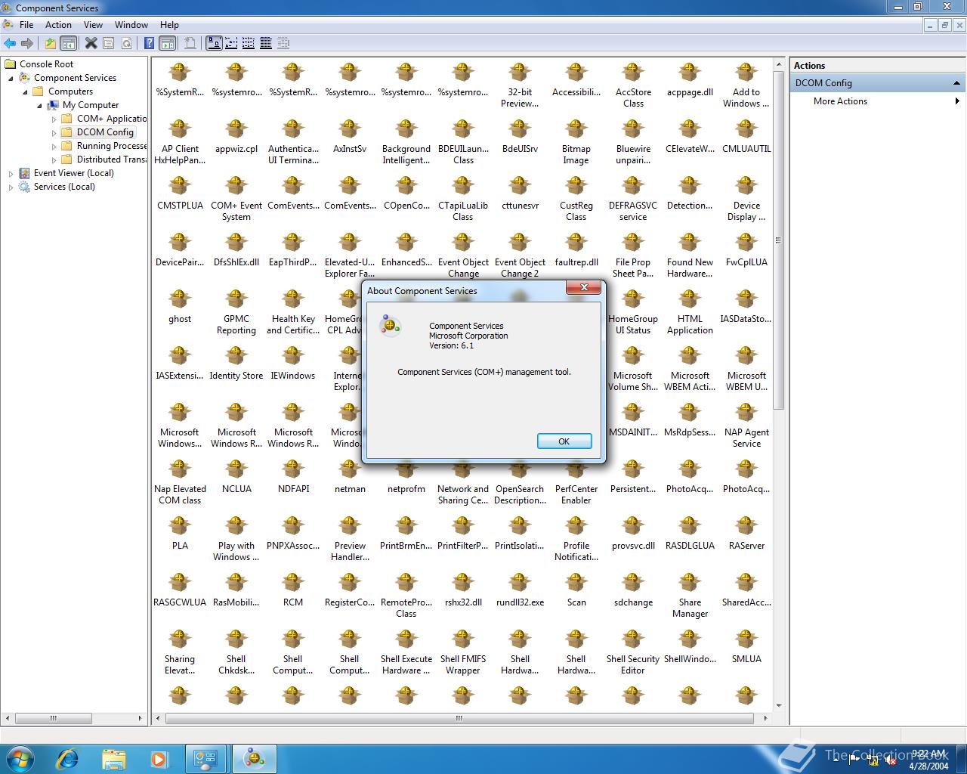
Task: Open the Windows Start menu
Action: pyautogui.click(x=20, y=758)
